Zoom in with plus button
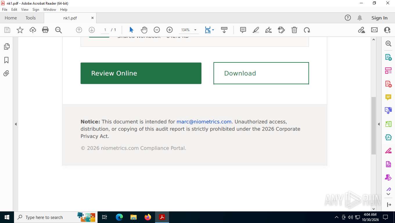 (170, 30)
